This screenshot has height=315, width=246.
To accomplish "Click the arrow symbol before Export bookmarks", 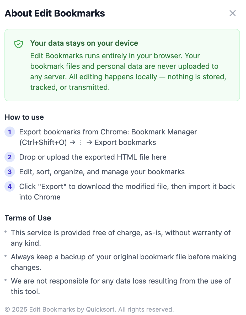I will [x=89, y=142].
